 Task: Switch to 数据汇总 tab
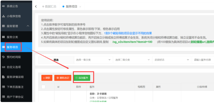pos(49,6)
